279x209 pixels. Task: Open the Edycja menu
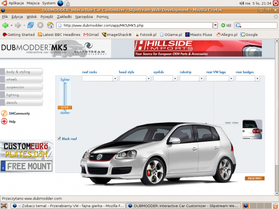(17, 17)
